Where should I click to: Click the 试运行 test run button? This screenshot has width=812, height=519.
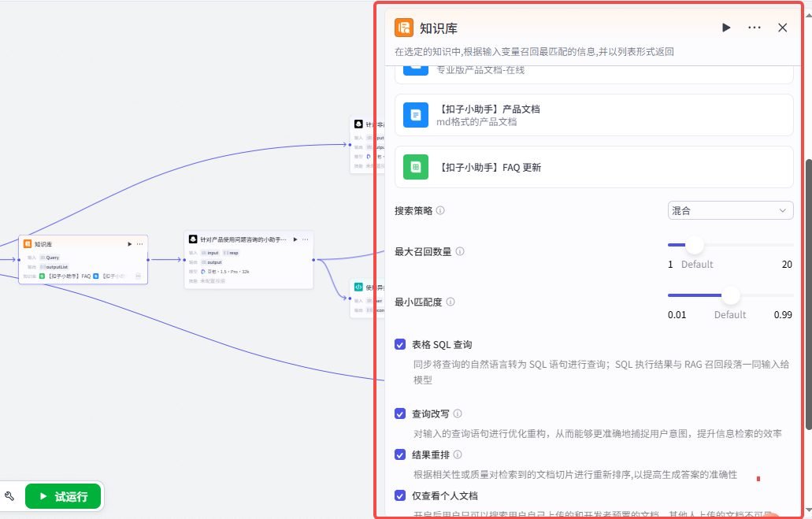[x=63, y=496]
